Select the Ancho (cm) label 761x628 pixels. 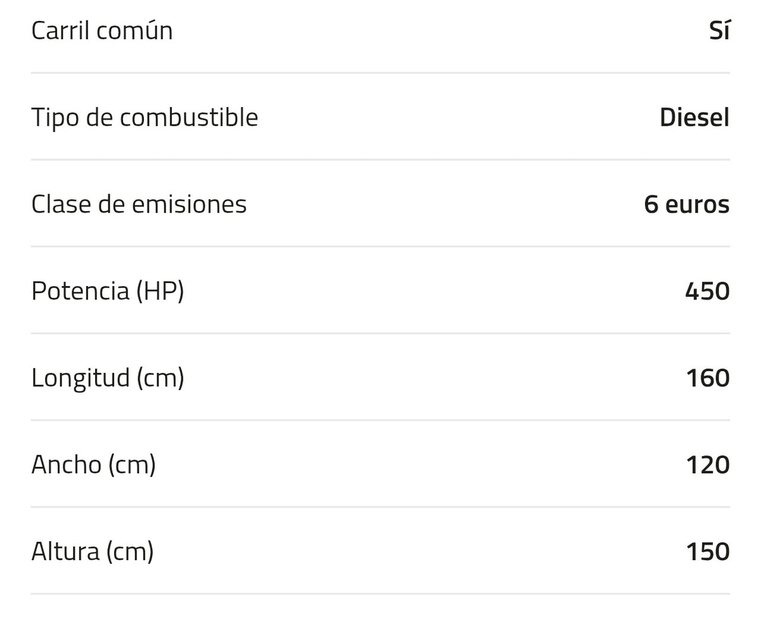click(93, 465)
